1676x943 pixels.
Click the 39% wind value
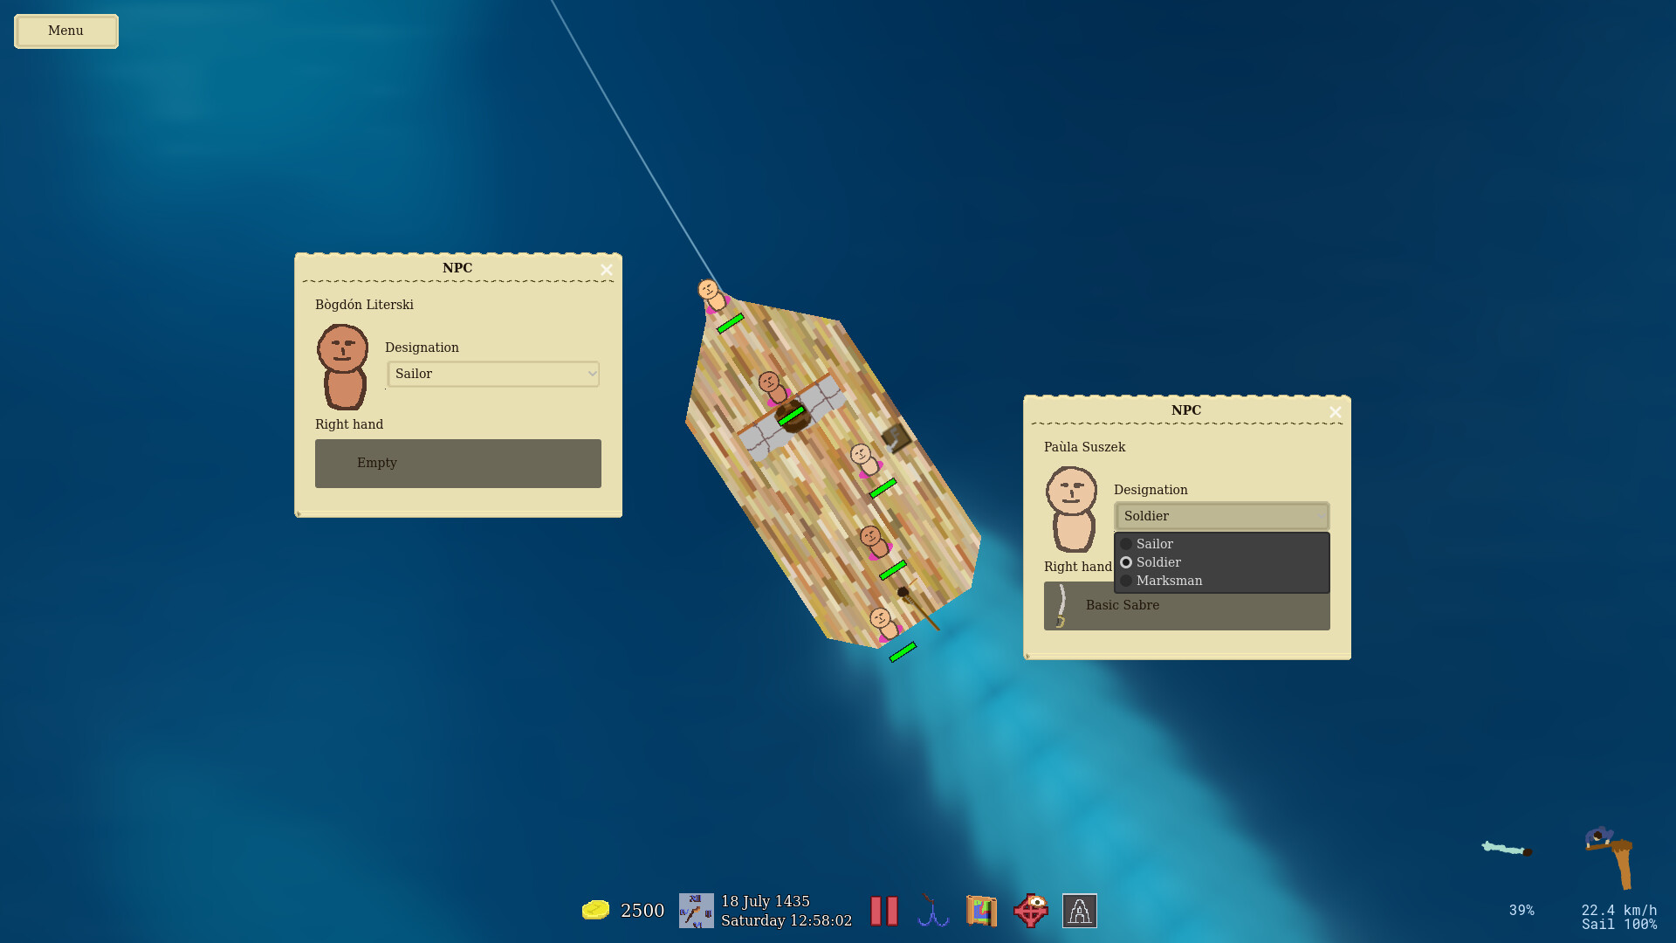(1521, 910)
